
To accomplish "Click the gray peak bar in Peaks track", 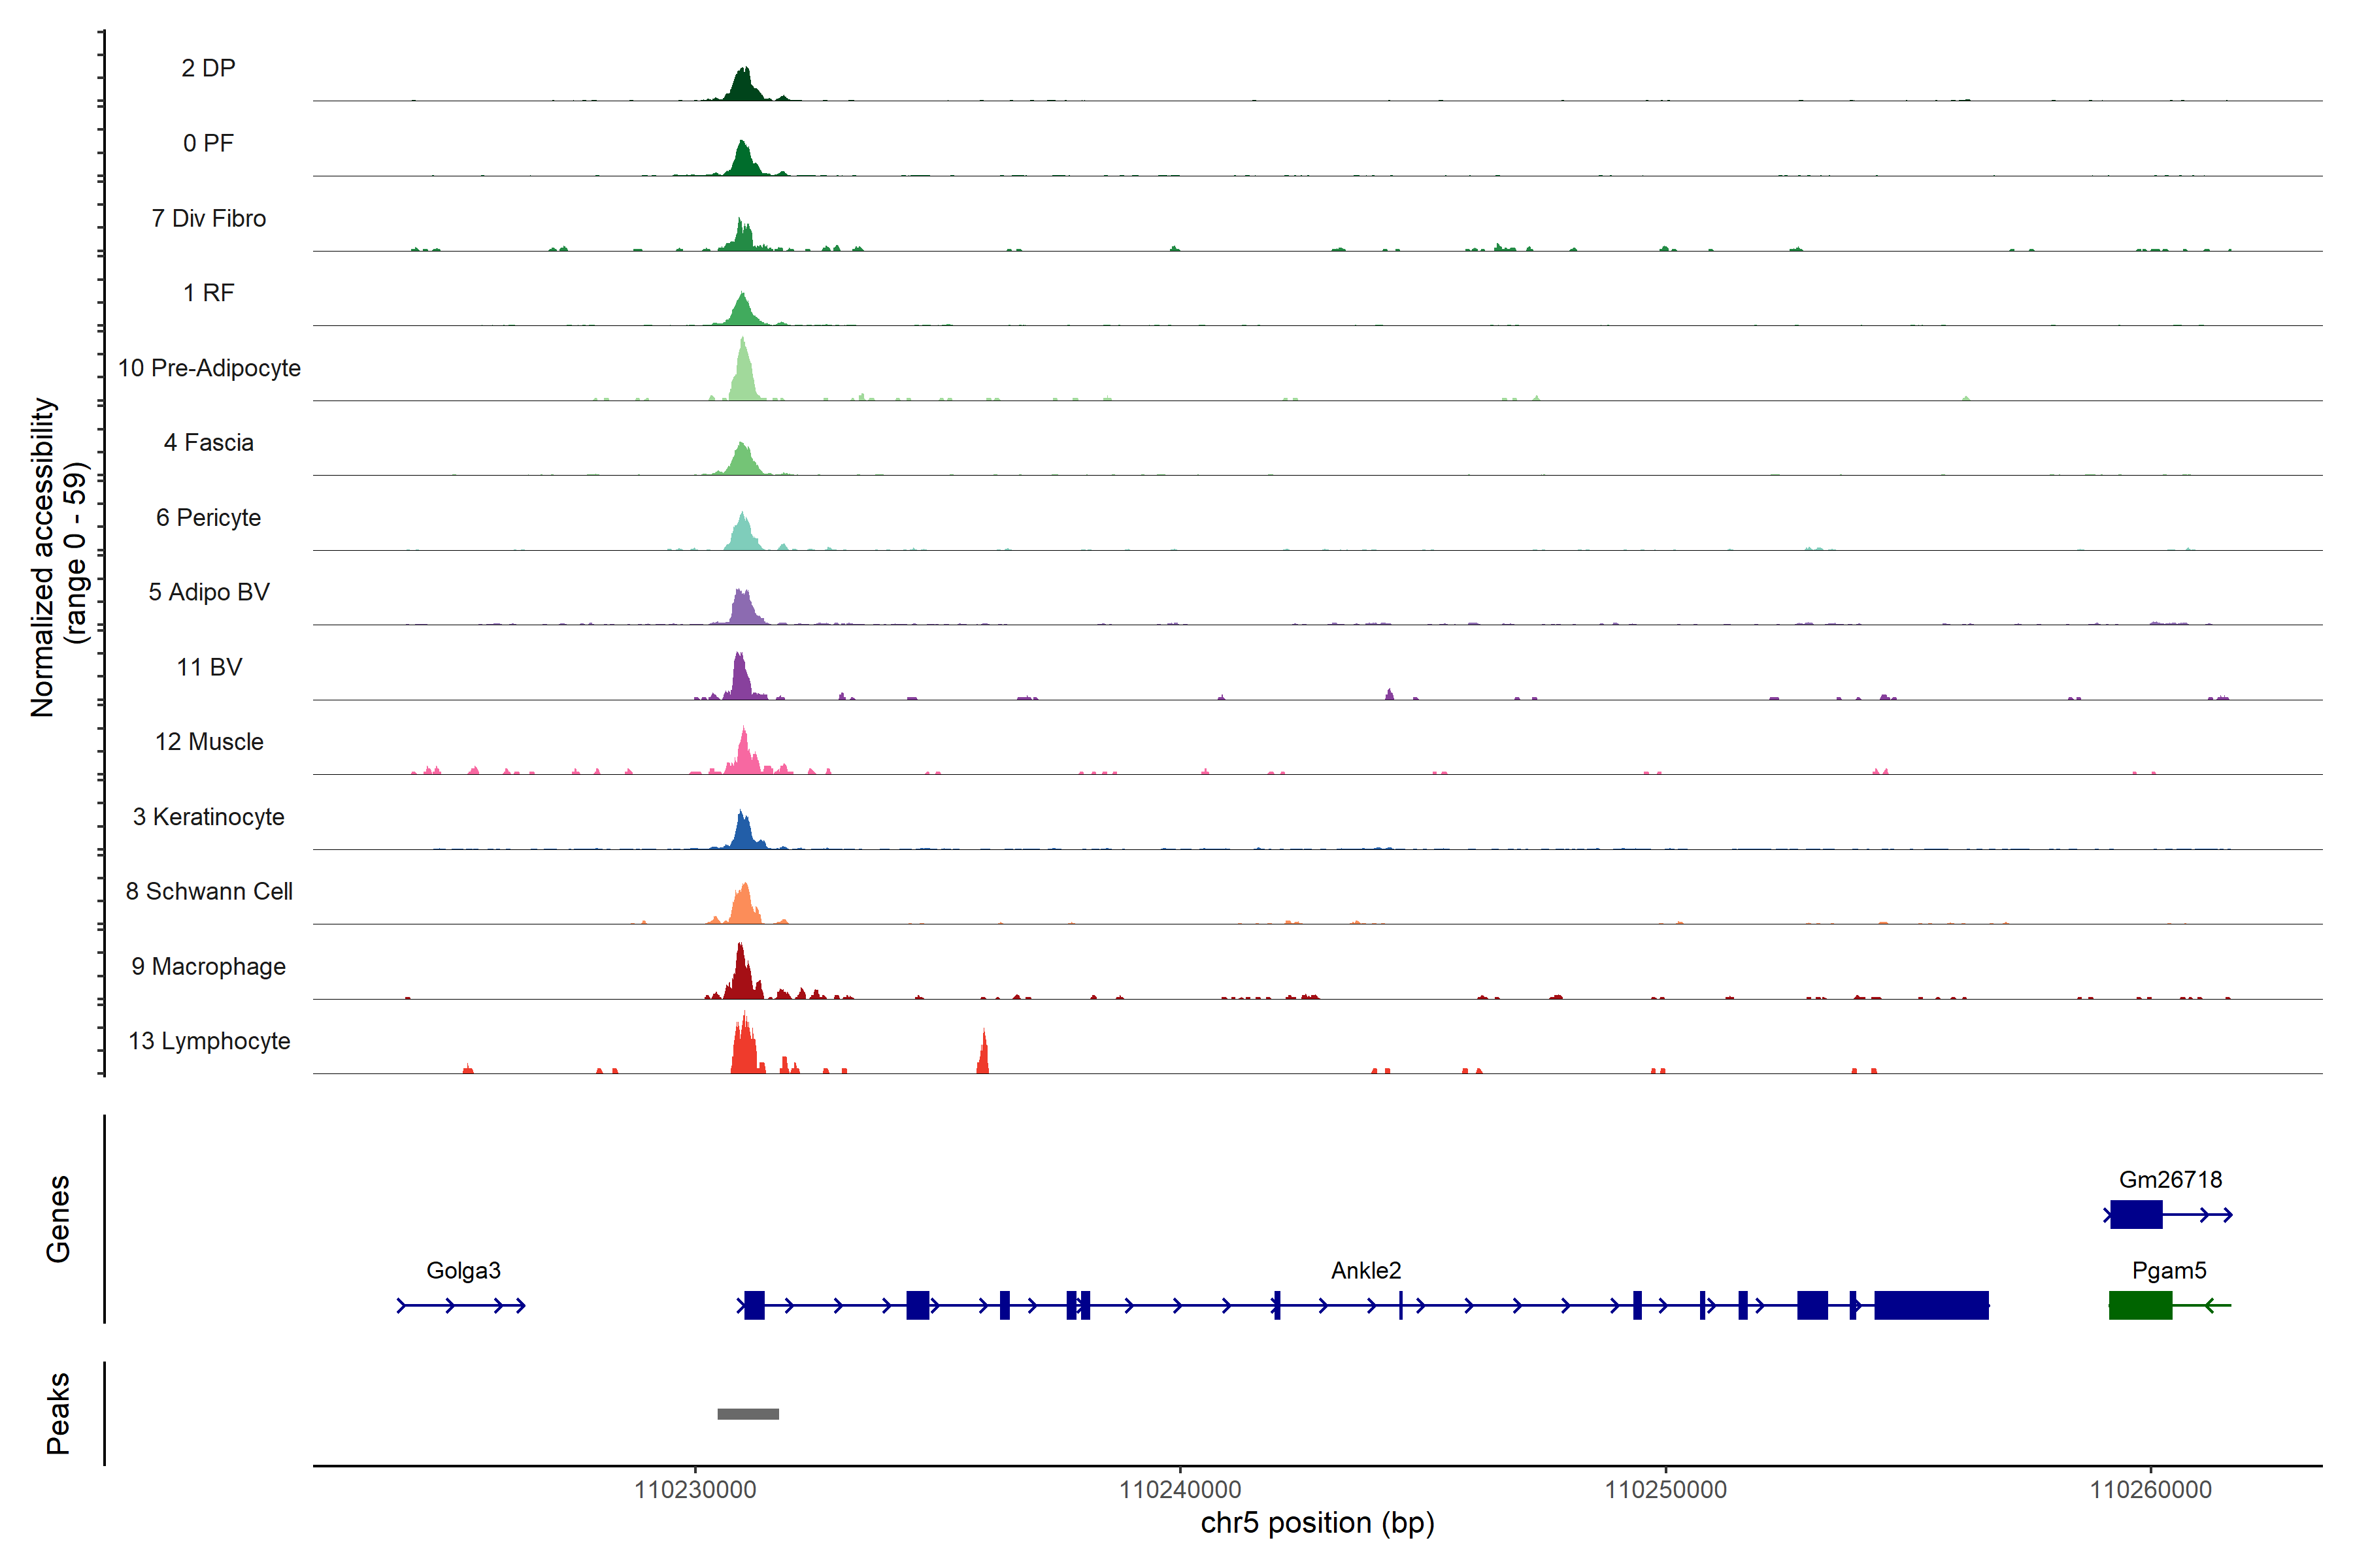I will [747, 1413].
